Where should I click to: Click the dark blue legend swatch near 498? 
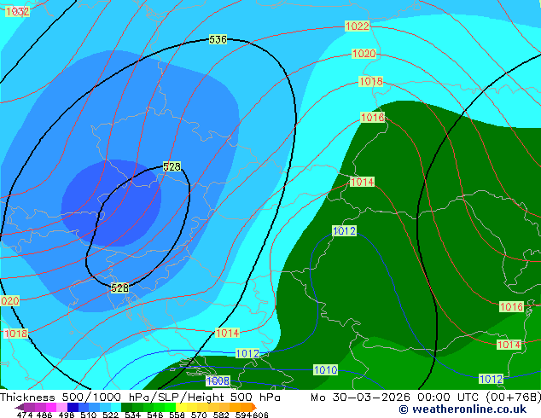pyautogui.click(x=73, y=407)
